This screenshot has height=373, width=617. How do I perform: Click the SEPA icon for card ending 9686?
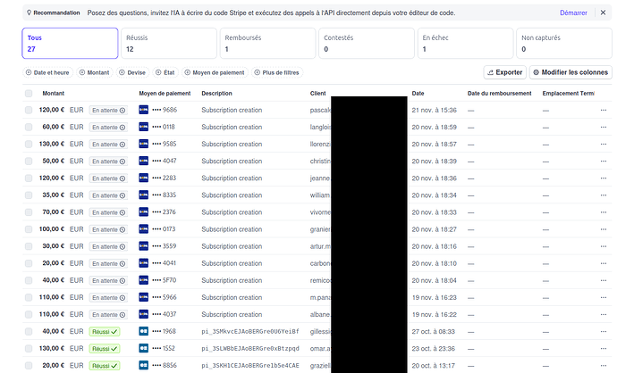145,110
